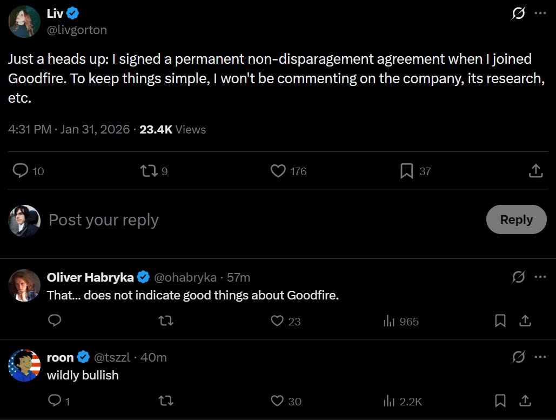Repost Liv's non-disparagement post
Screen dimensions: 556x420
[x=147, y=171]
